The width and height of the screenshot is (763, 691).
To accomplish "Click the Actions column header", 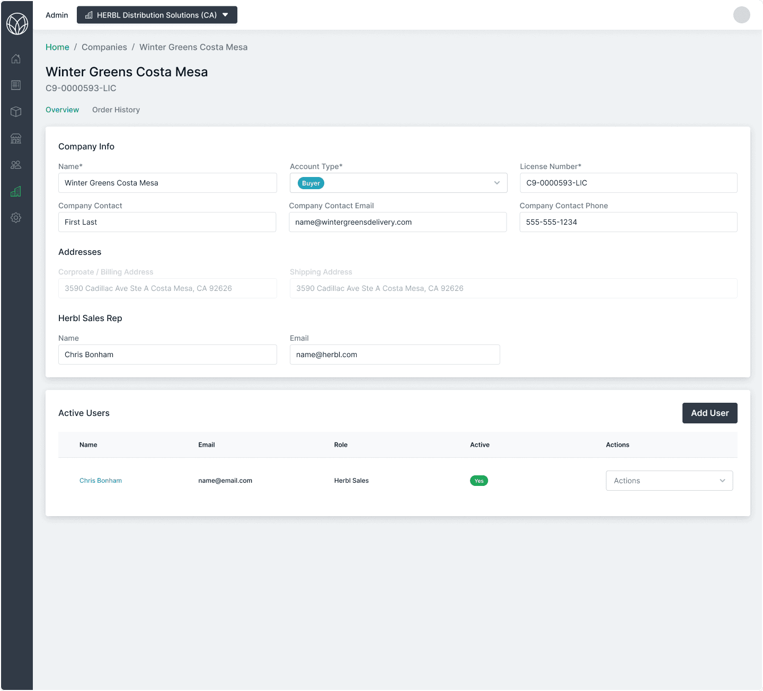I will (618, 445).
